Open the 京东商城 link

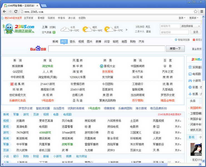point(108,72)
